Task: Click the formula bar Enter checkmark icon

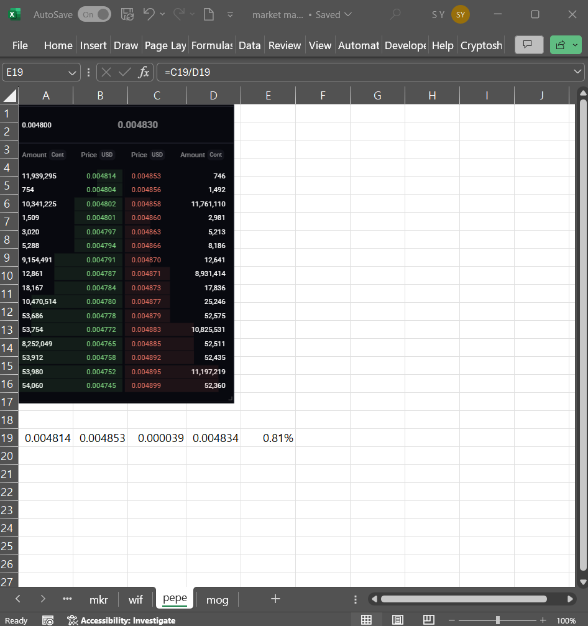Action: [x=124, y=72]
